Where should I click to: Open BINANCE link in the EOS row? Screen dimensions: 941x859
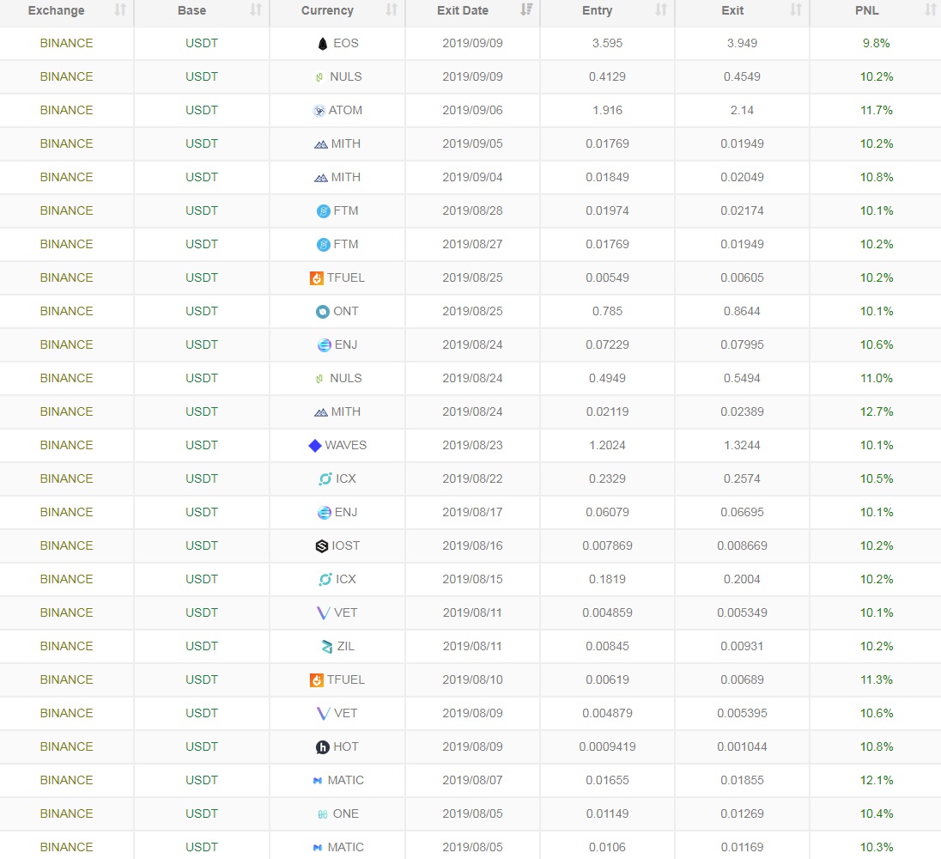pos(67,43)
